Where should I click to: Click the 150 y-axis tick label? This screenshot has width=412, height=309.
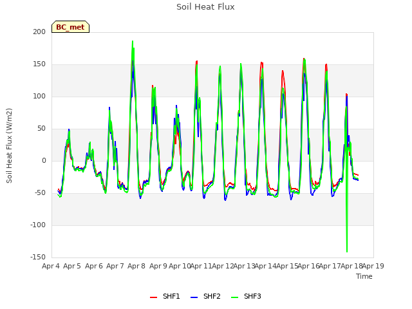[x=39, y=64]
